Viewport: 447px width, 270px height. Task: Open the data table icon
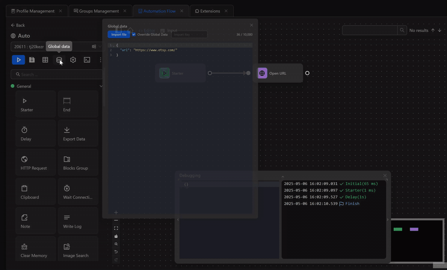tap(45, 60)
